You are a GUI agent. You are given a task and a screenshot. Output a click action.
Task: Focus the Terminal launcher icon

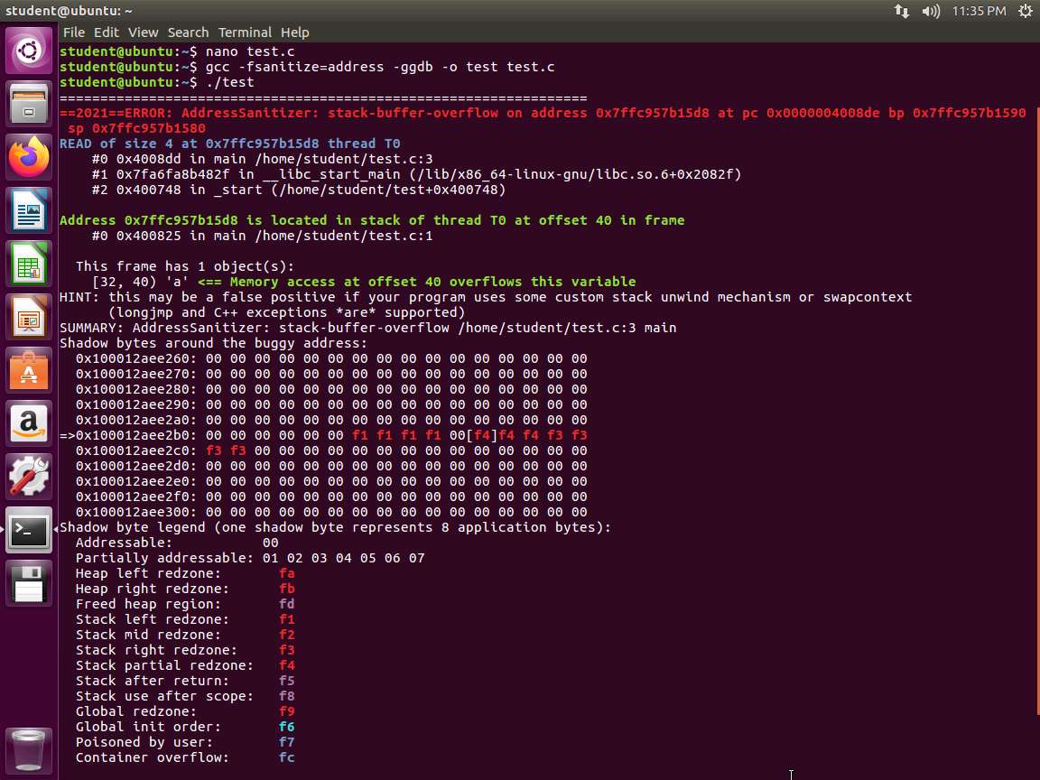(29, 530)
